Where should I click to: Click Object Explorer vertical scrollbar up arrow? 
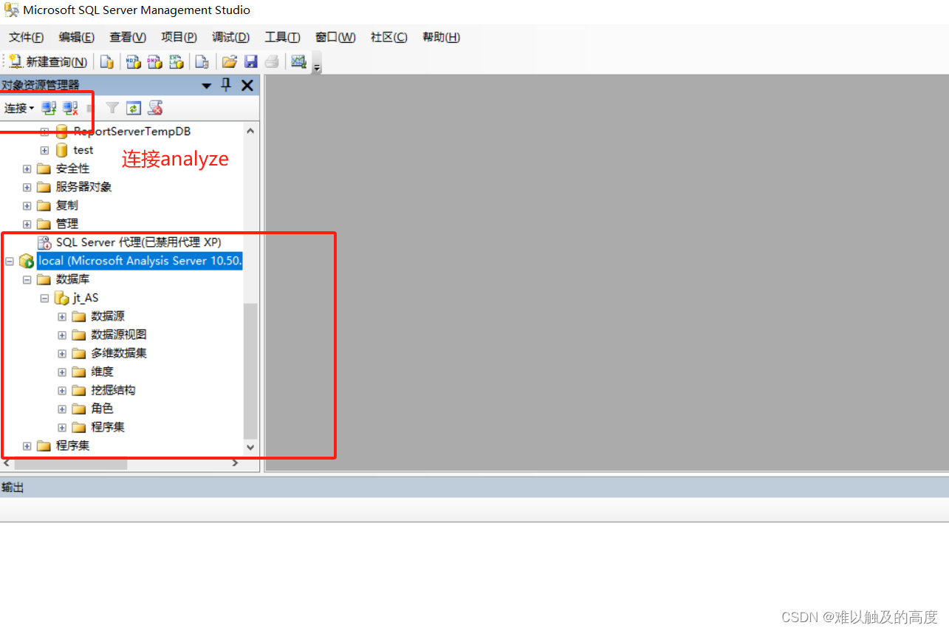pyautogui.click(x=250, y=131)
